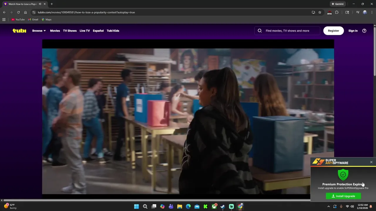Open the Chrome three-dot menu
Viewport: 376px width, 211px height.
372,12
